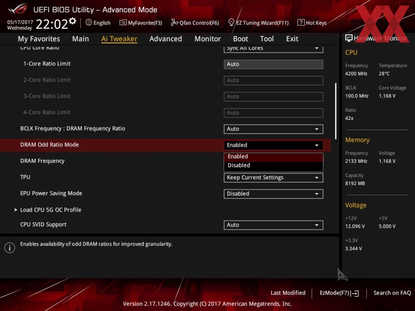Open BCLK Frequency DRAM Ratio dropdown
This screenshot has width=415, height=311.
273,129
